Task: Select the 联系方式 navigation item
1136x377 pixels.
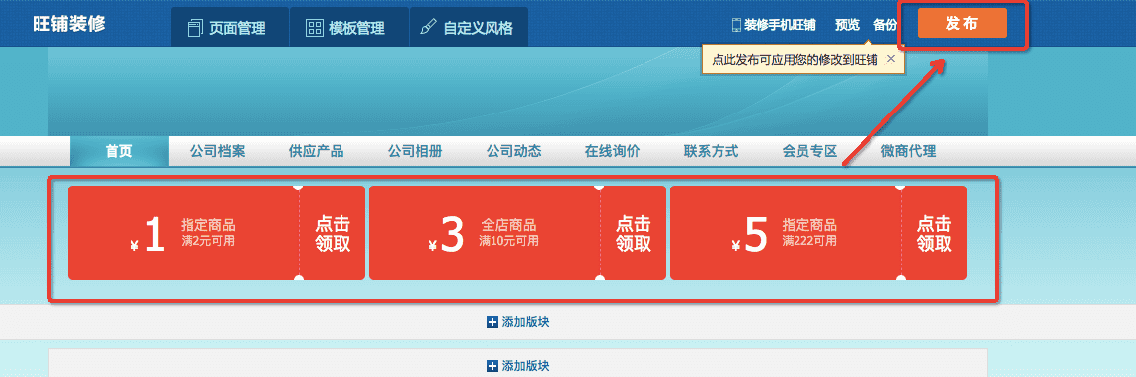Action: pyautogui.click(x=711, y=152)
